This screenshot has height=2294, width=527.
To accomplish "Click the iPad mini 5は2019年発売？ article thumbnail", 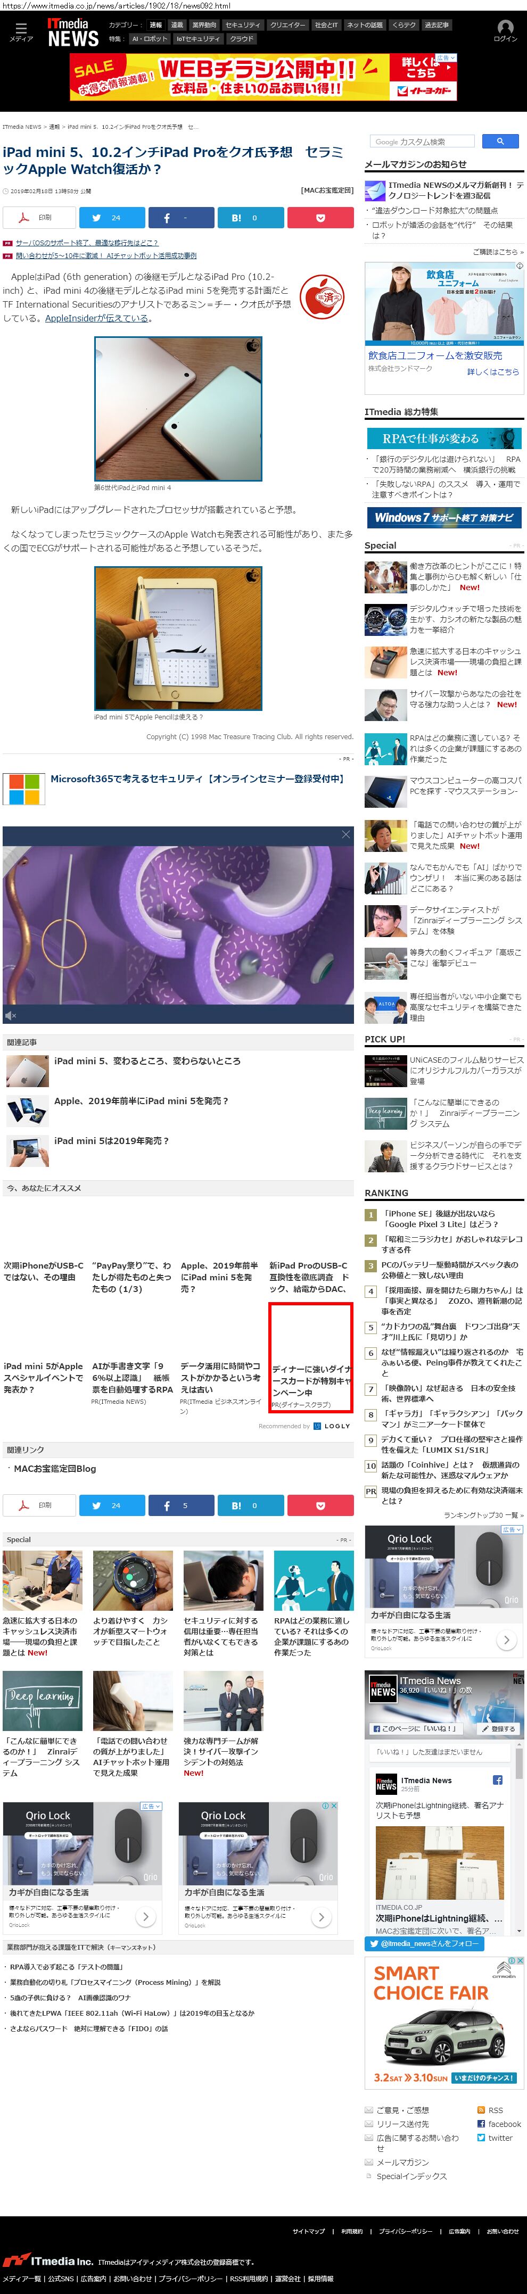I will click(x=28, y=1150).
